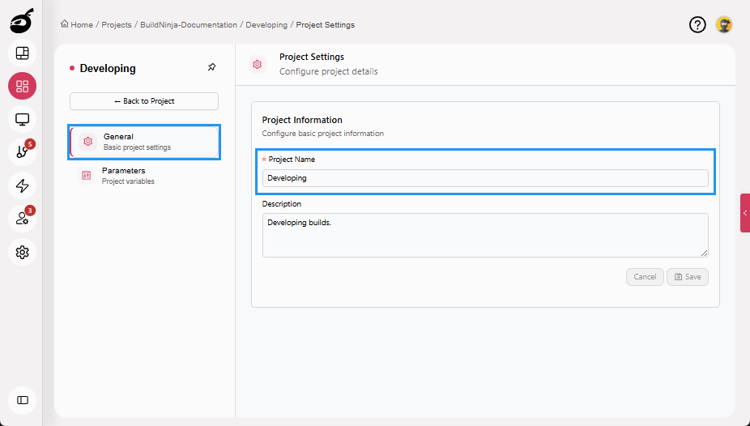Click the Cancel button
Viewport: 750px width, 426px height.
(x=645, y=277)
